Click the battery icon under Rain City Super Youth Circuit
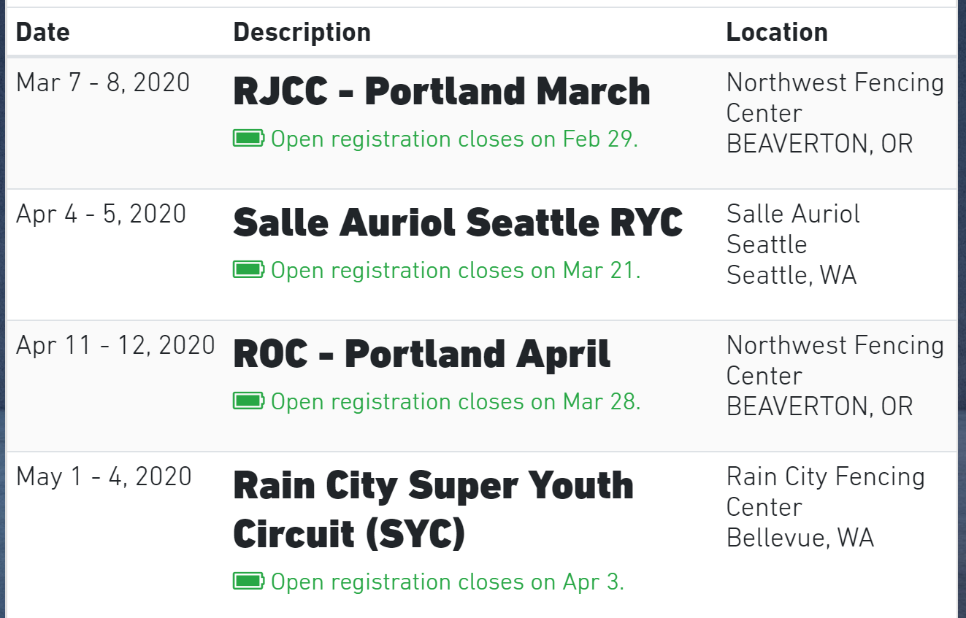966x618 pixels. click(248, 582)
